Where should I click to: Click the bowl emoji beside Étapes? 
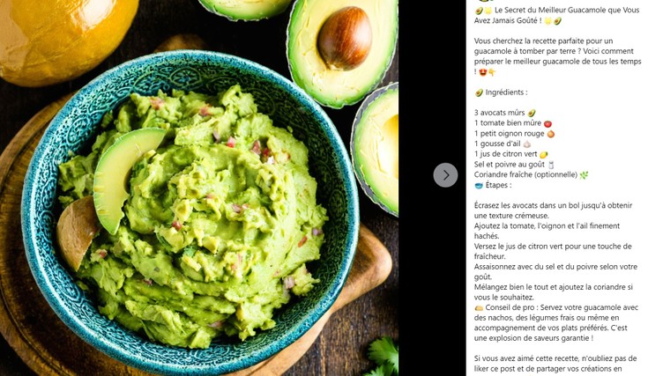click(x=479, y=185)
